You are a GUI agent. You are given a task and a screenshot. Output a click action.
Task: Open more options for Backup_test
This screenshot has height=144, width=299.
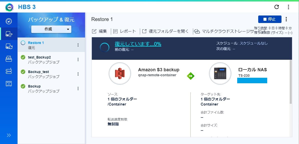78,74
